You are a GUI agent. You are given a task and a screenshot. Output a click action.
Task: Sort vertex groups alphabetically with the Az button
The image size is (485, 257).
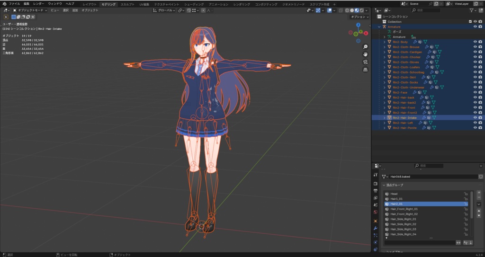click(x=466, y=243)
